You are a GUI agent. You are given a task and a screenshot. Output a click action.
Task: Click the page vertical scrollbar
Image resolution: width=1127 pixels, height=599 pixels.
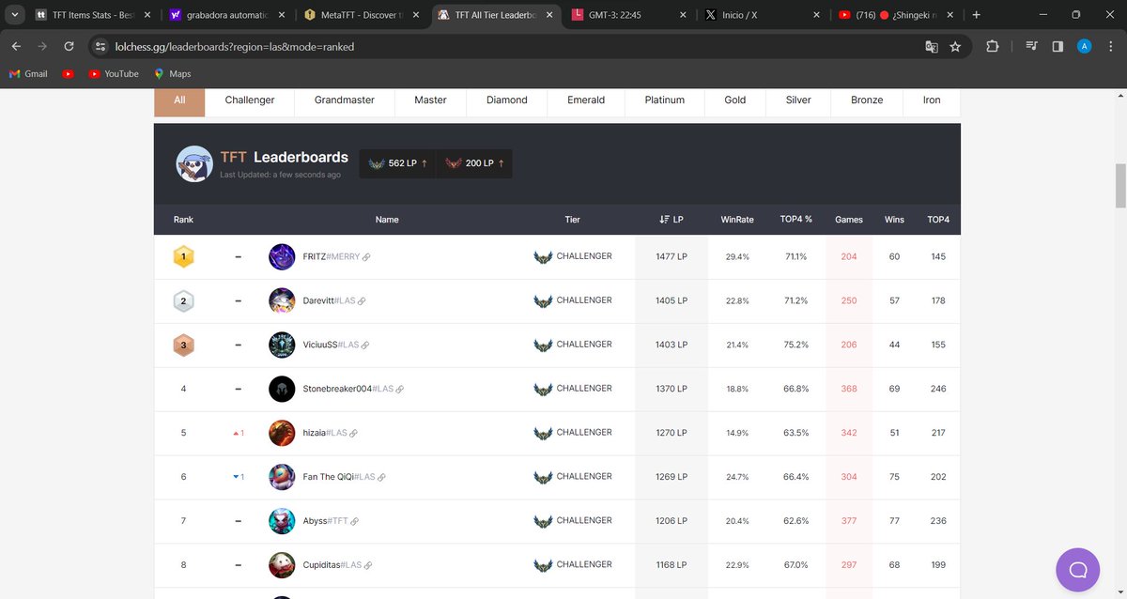[1119, 186]
